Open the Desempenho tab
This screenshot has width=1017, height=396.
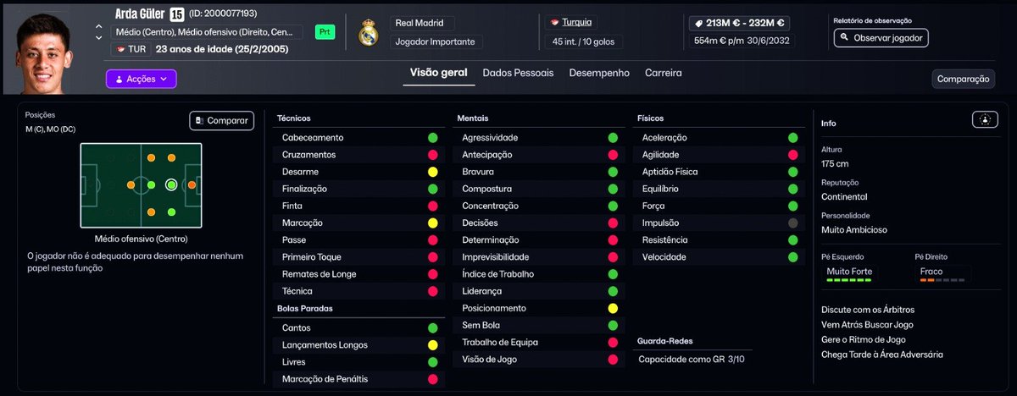[x=599, y=73]
